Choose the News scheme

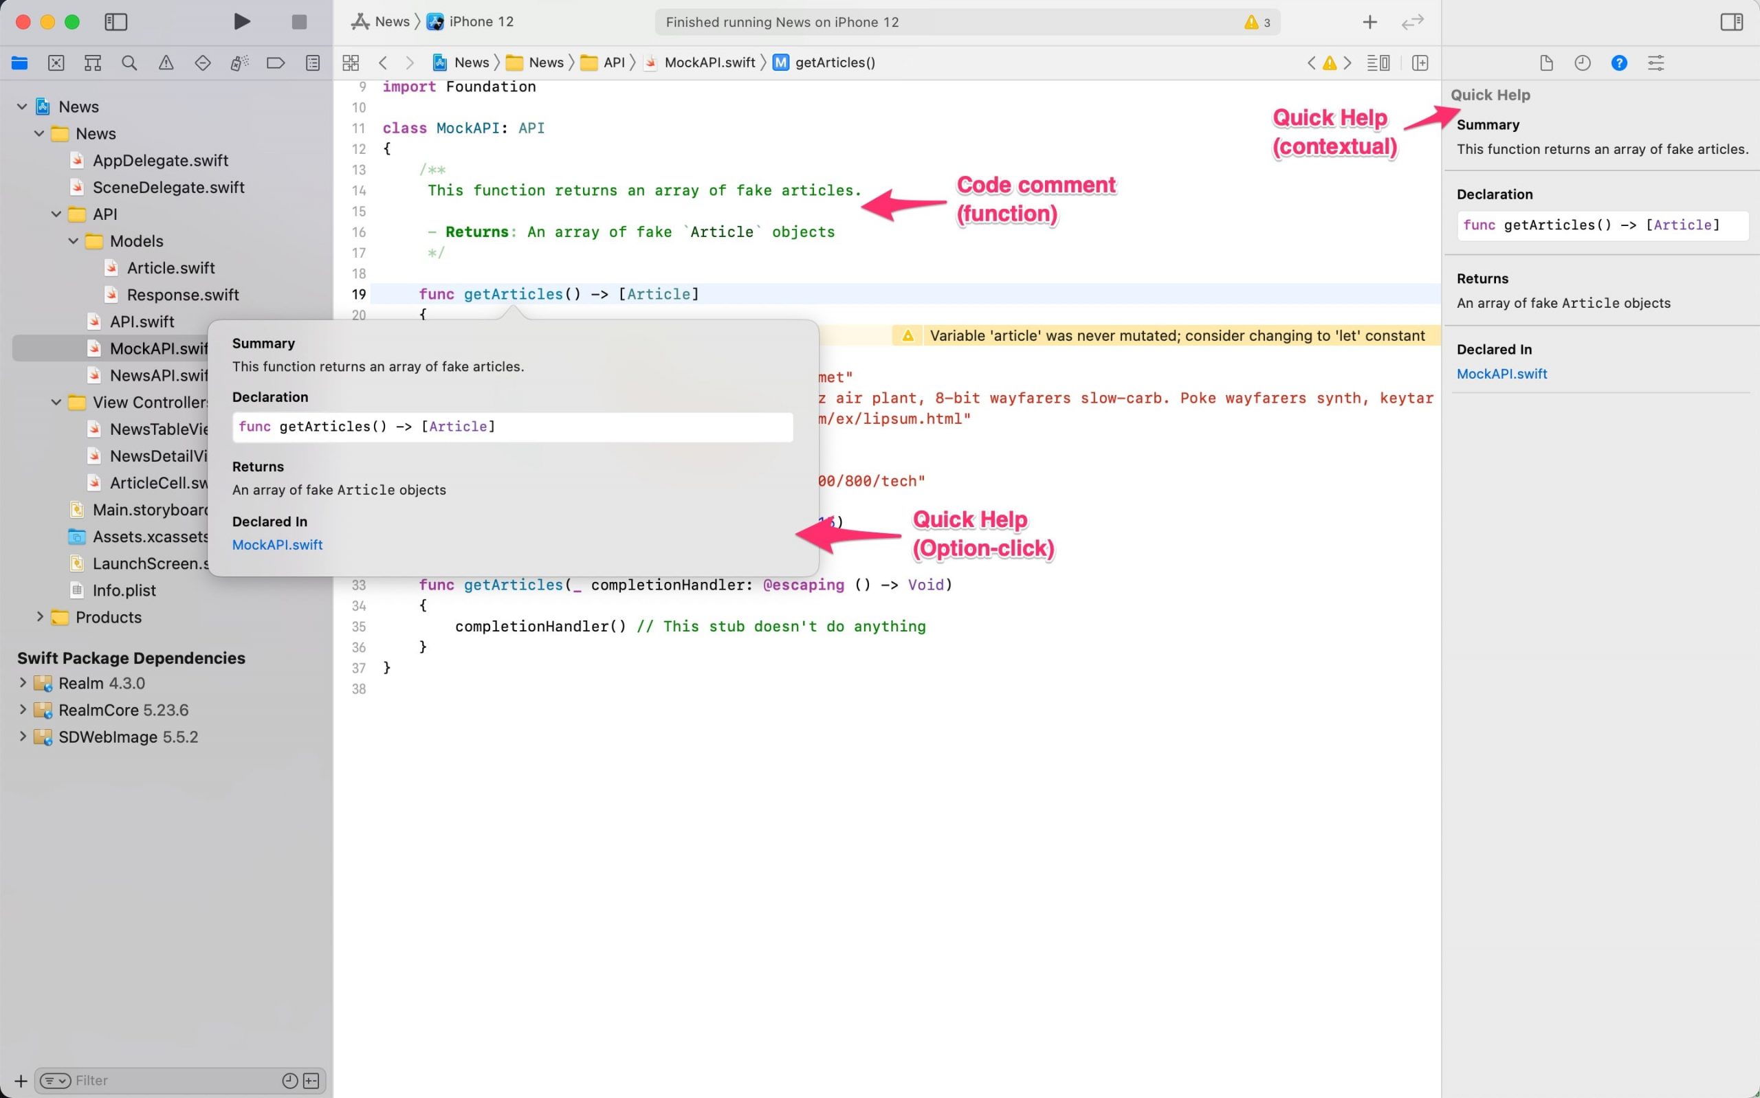pos(380,22)
